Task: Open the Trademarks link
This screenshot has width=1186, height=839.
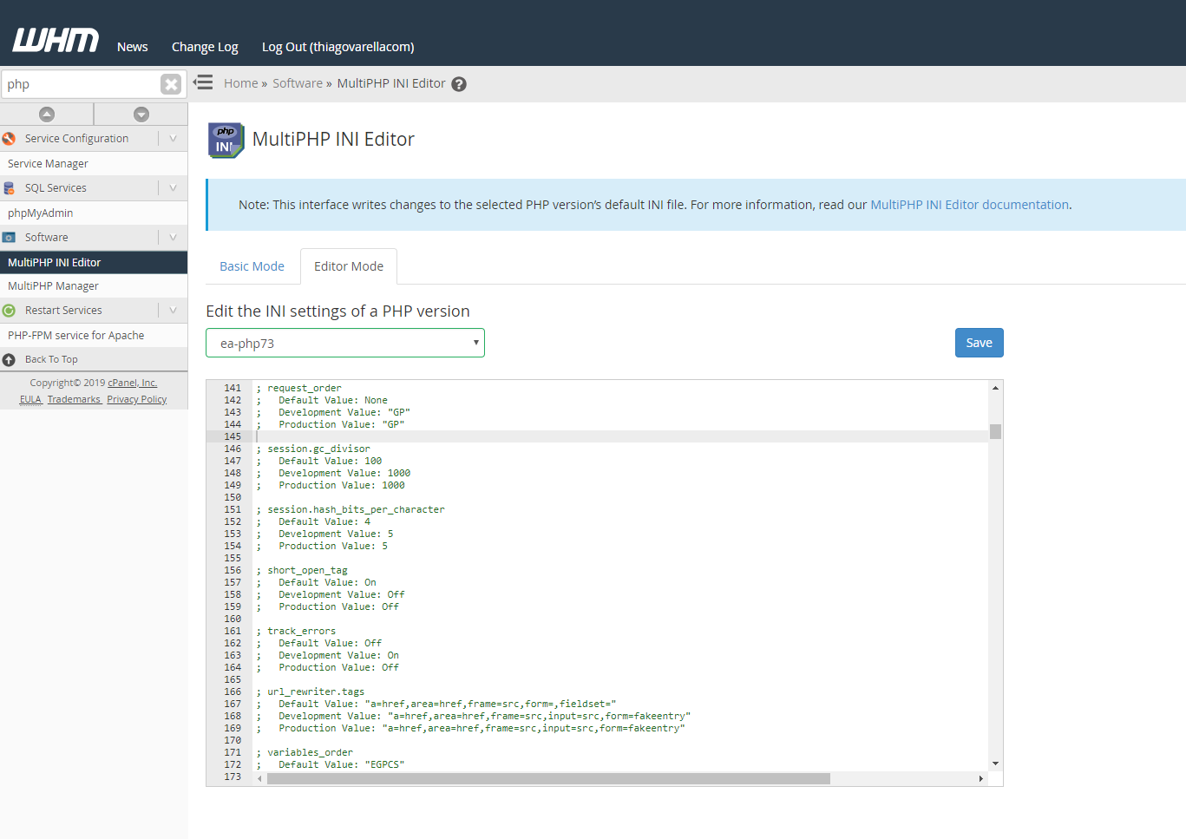Action: tap(74, 399)
